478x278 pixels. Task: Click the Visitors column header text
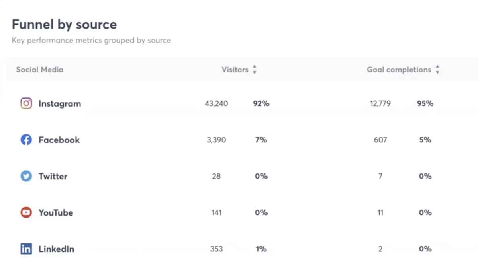coord(235,70)
